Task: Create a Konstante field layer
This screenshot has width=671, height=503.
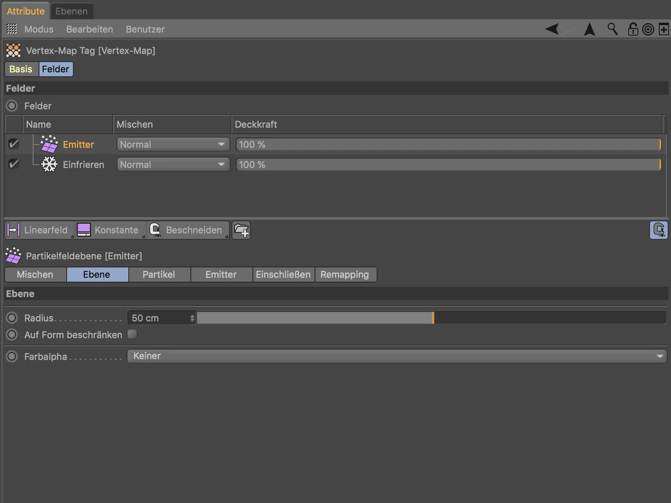Action: click(x=110, y=230)
